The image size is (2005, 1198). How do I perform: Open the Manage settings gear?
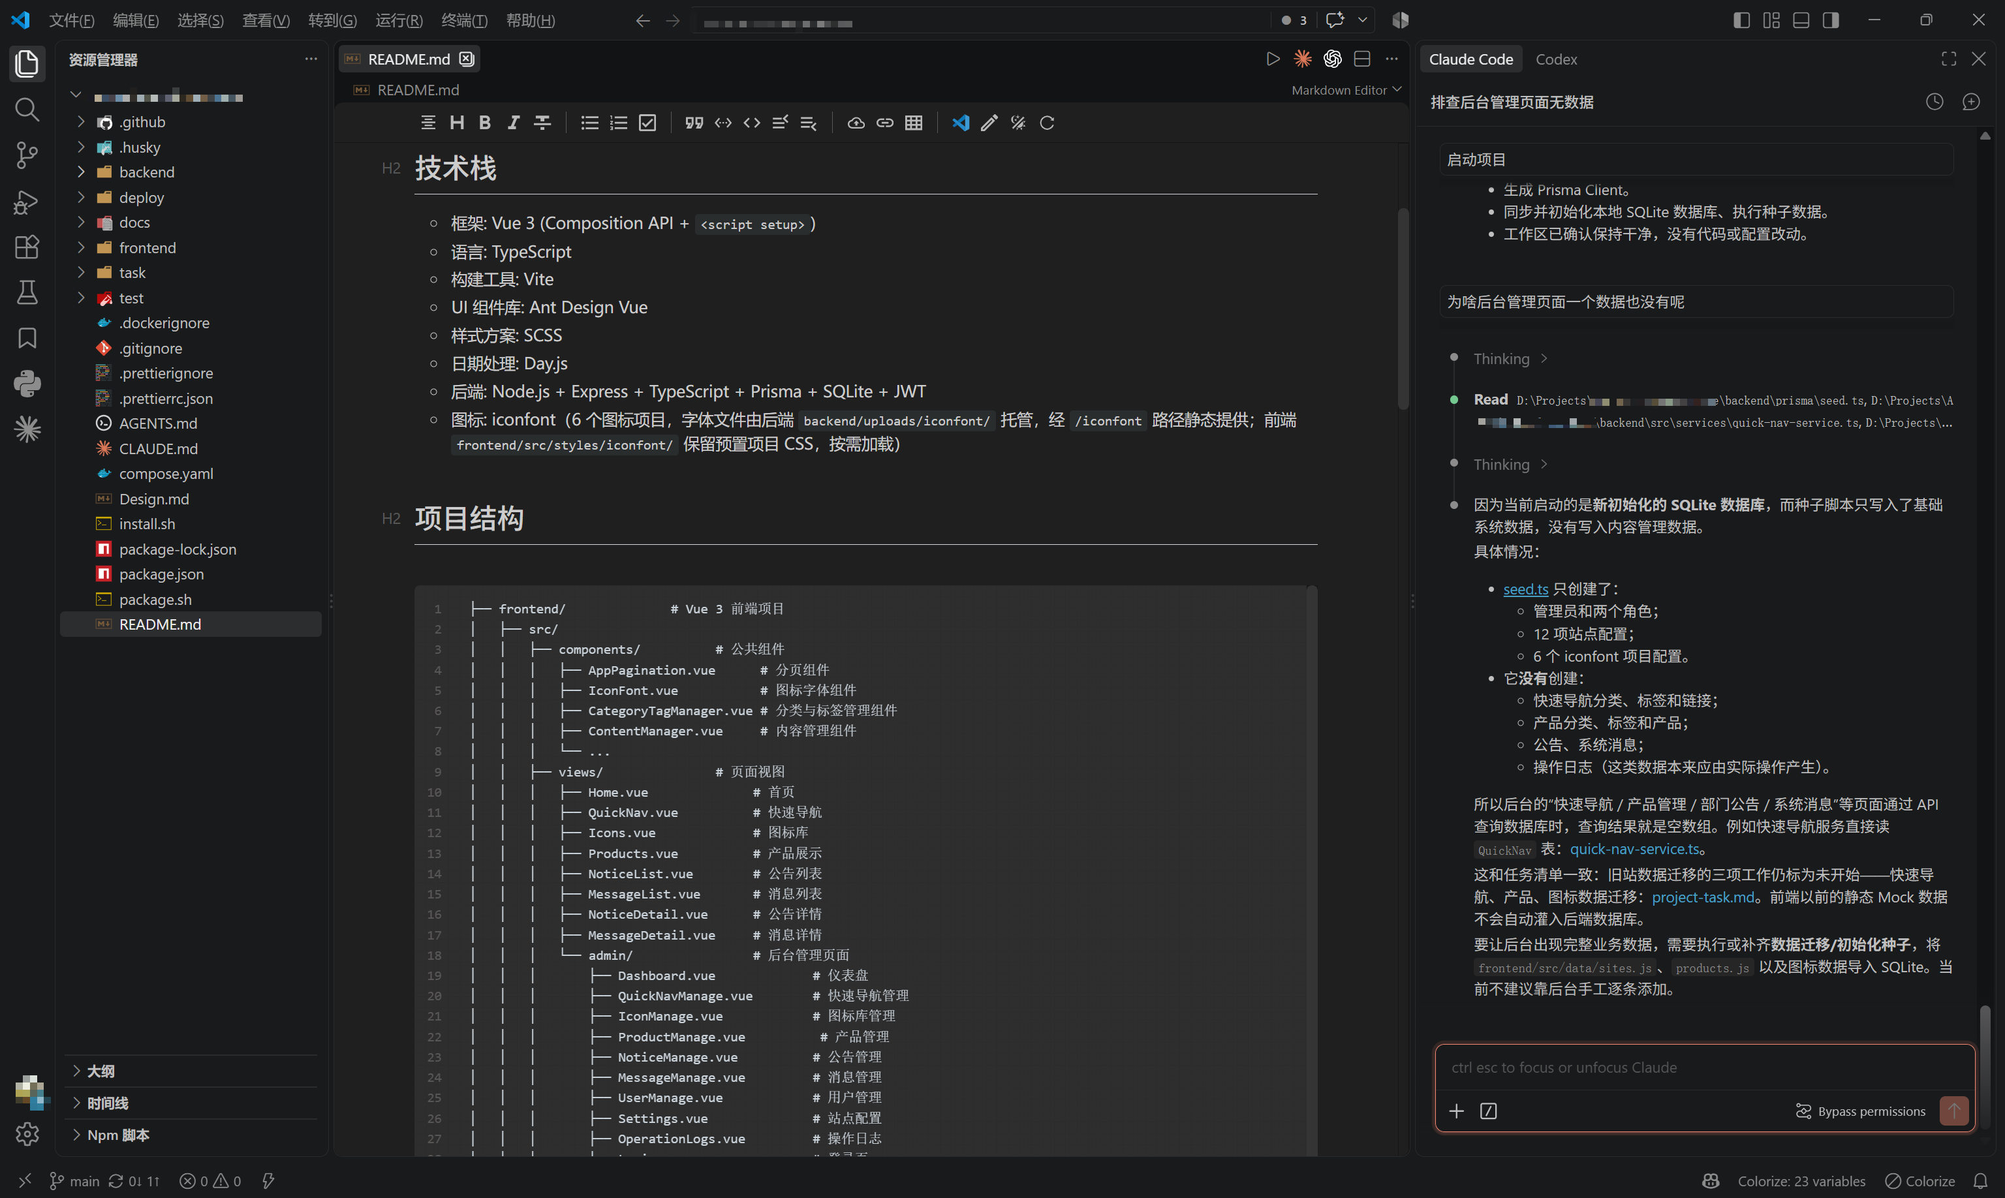[x=27, y=1134]
